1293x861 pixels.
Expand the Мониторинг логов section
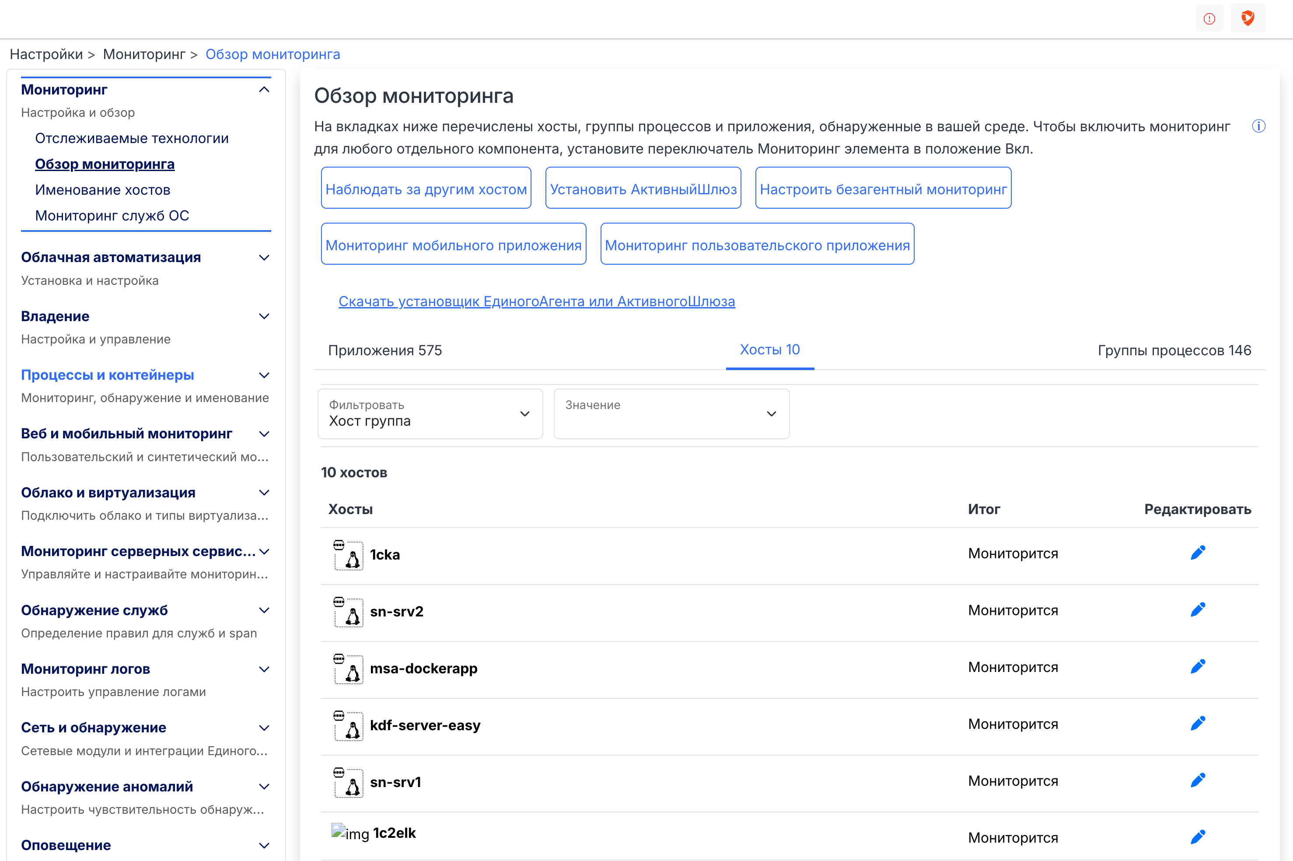[x=264, y=669]
